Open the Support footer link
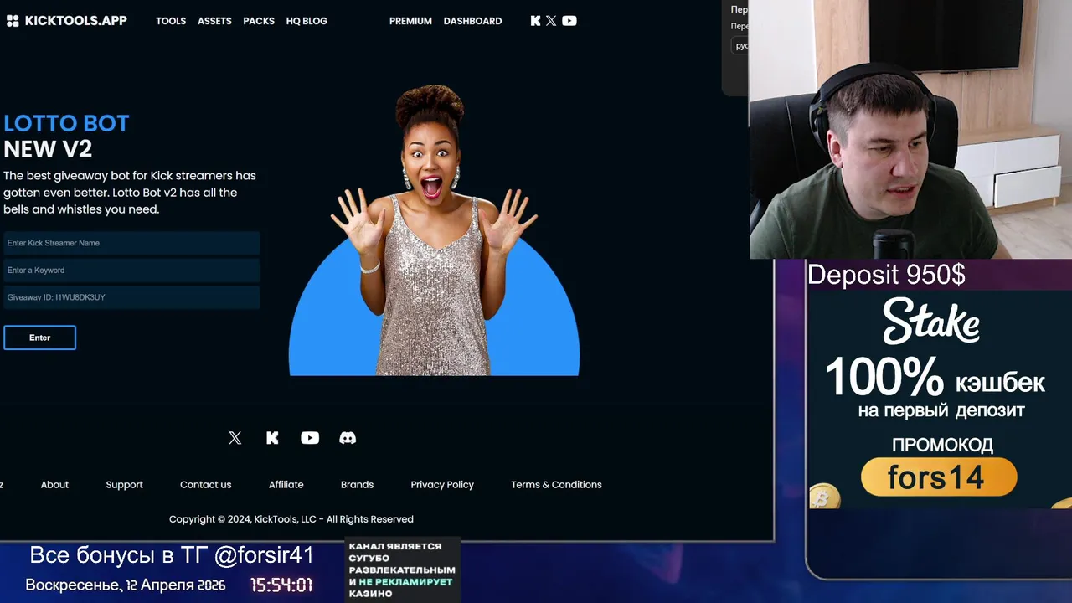Image resolution: width=1072 pixels, height=603 pixels. tap(124, 485)
